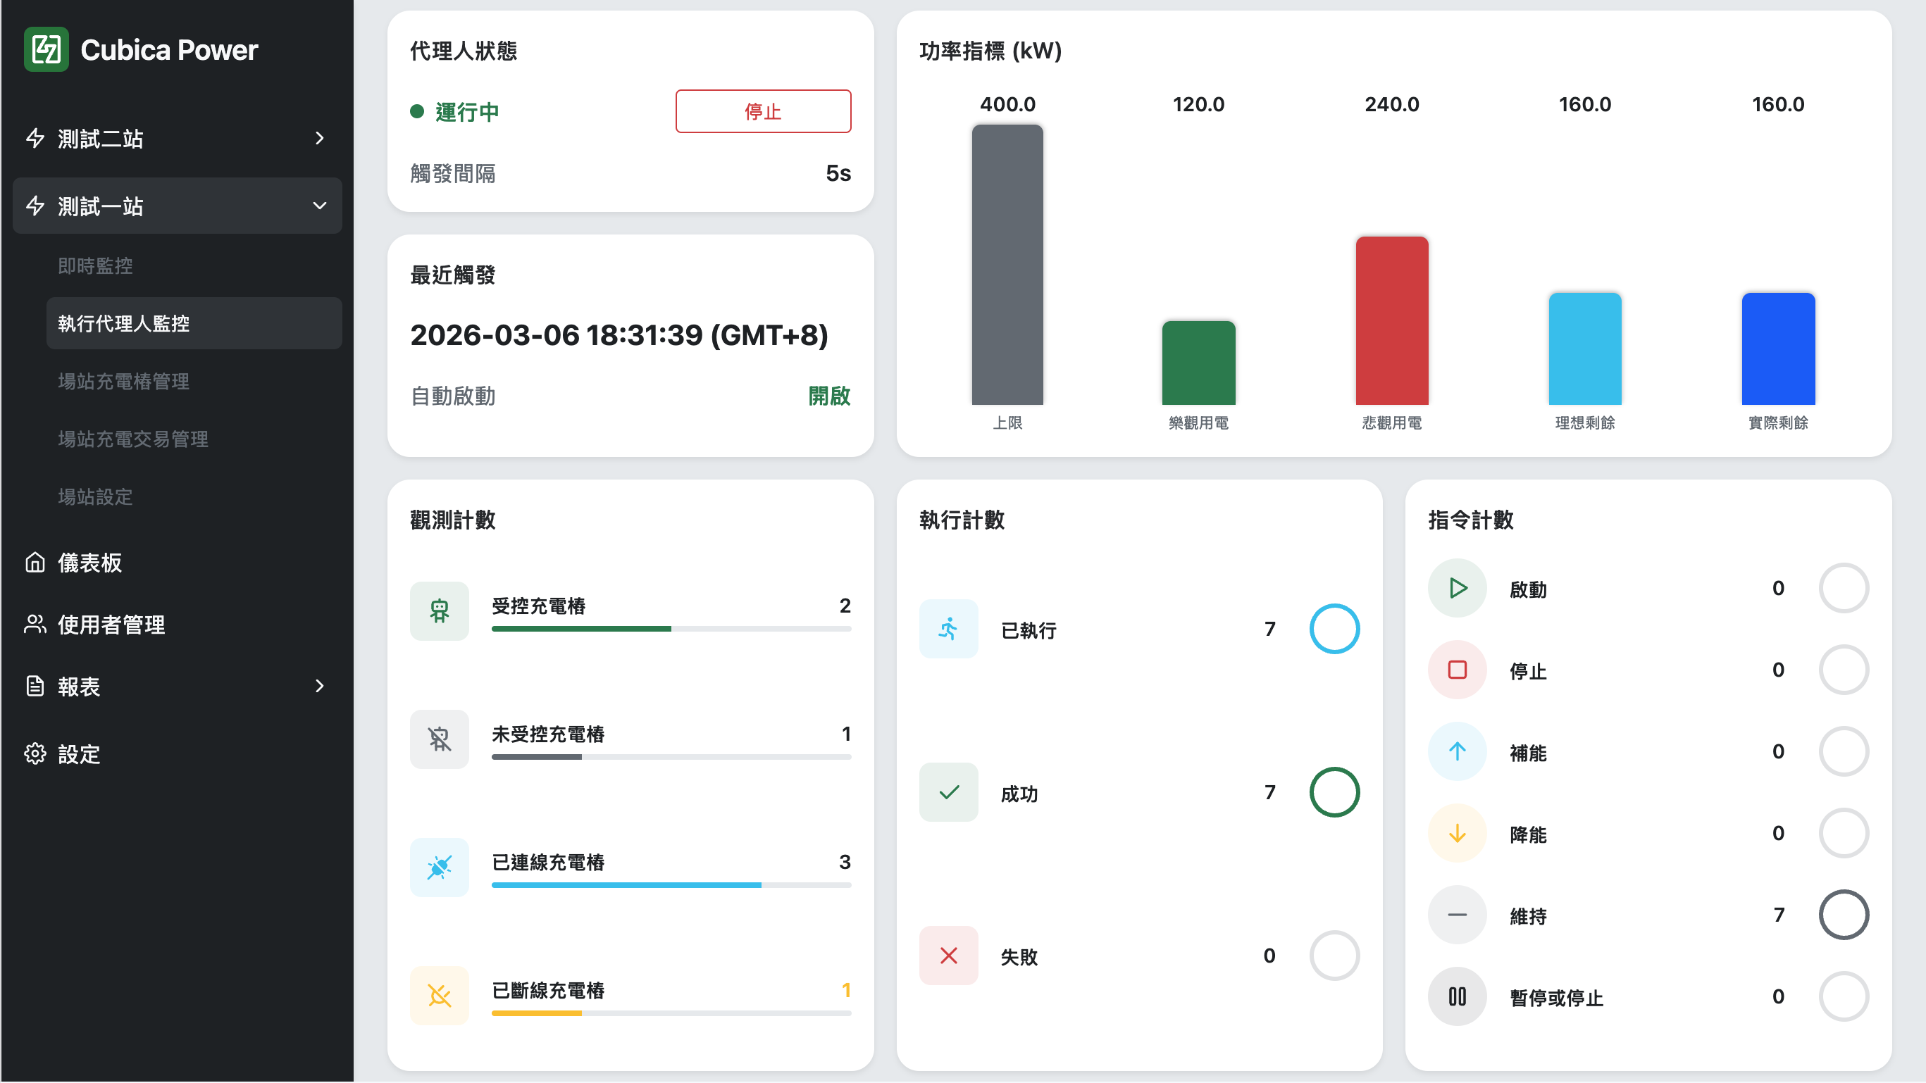Screen dimensions: 1926x1083
Task: Click the 受控充電樁 green progress bar
Action: [x=581, y=629]
